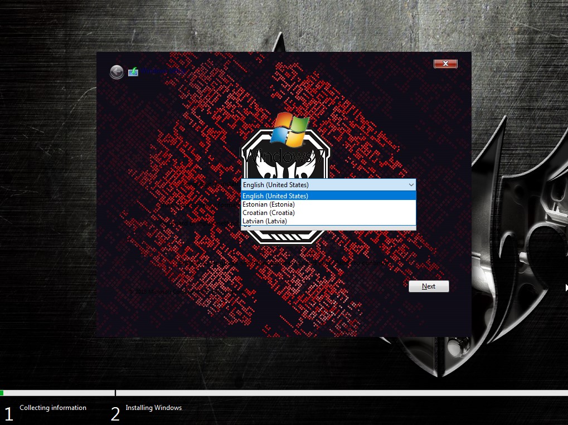Go back using the round arrow button

coord(116,72)
